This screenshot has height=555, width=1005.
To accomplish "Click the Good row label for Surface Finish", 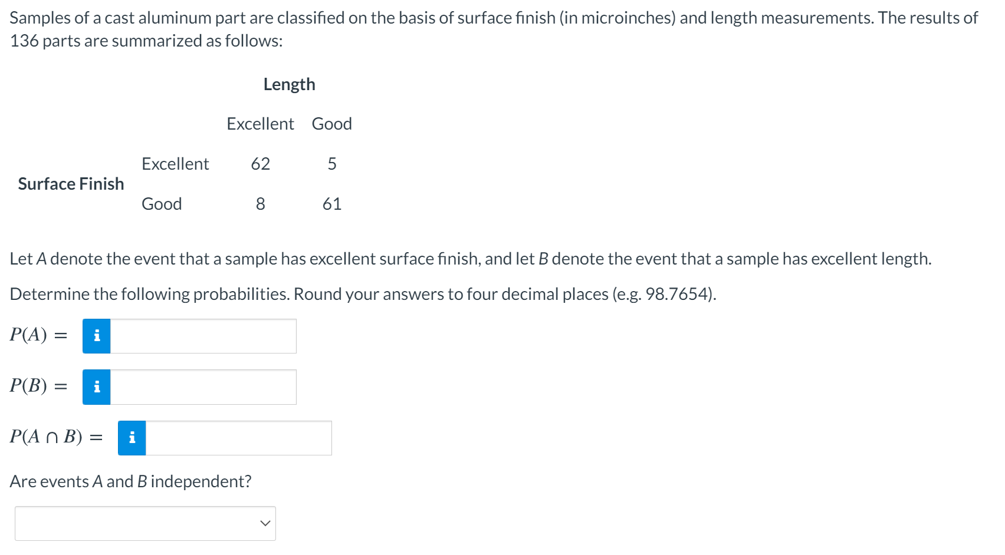I will tap(162, 204).
